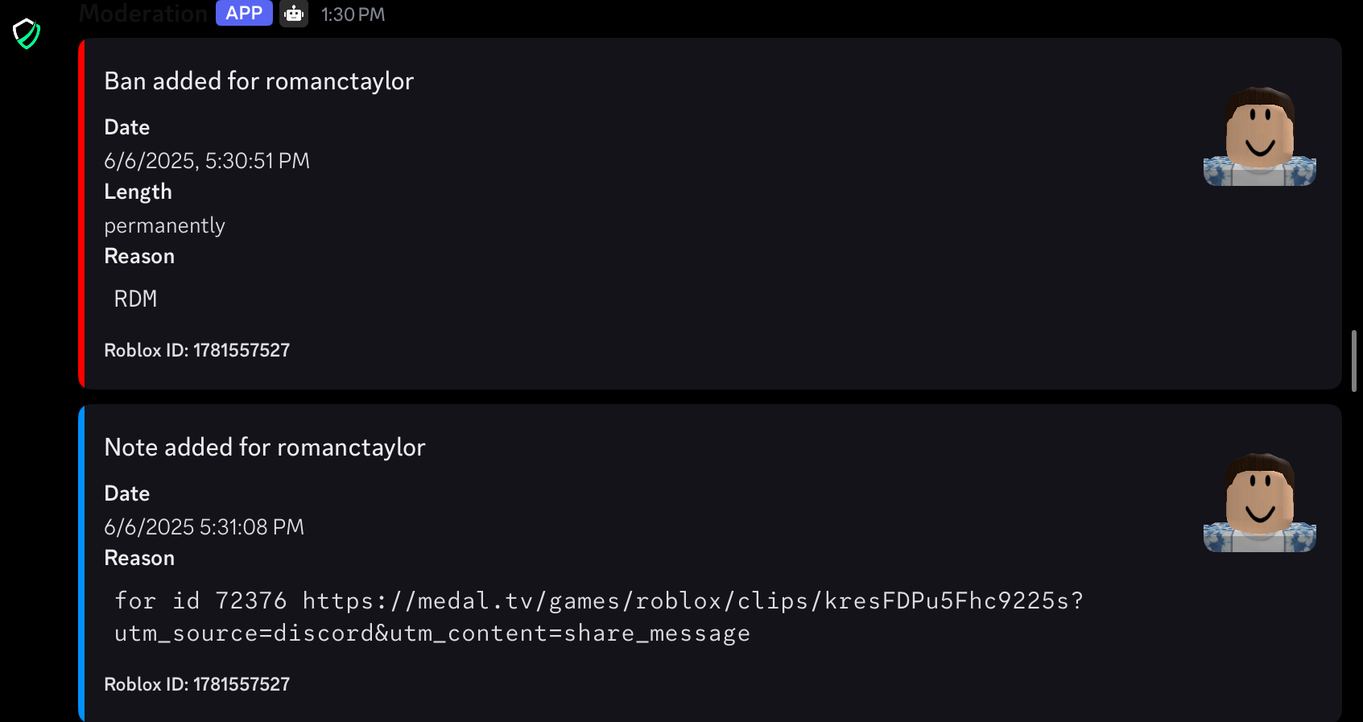The width and height of the screenshot is (1363, 722).
Task: Click the "Ban added for romanctaylor" title
Action: click(x=258, y=81)
